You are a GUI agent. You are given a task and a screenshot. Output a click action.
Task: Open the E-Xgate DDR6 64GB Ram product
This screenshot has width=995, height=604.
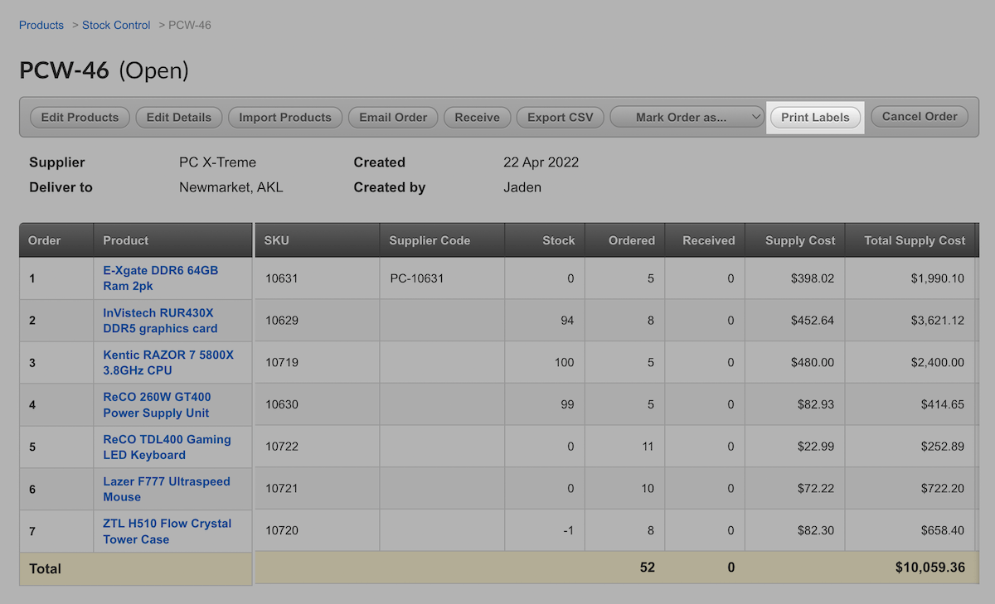point(160,278)
